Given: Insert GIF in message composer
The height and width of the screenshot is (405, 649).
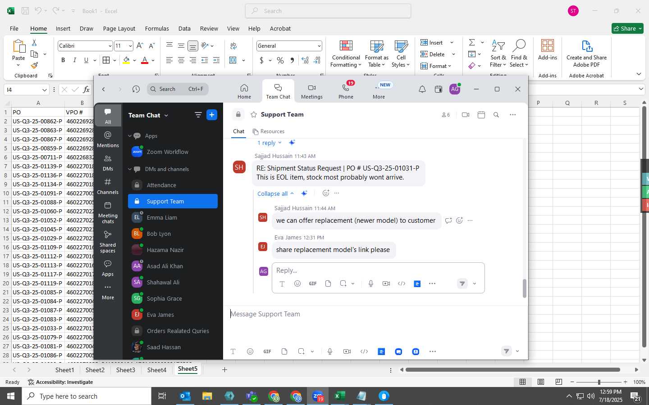Looking at the screenshot, I should (x=267, y=351).
